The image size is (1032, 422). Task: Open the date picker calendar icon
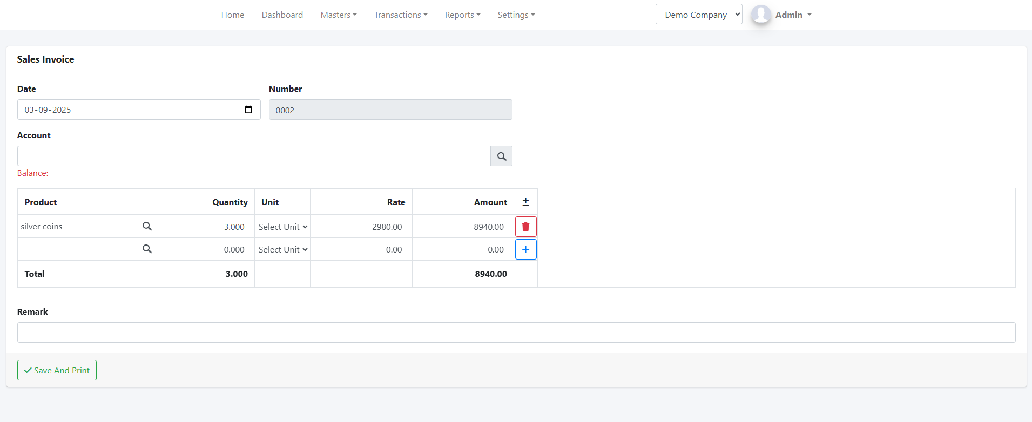click(x=248, y=110)
